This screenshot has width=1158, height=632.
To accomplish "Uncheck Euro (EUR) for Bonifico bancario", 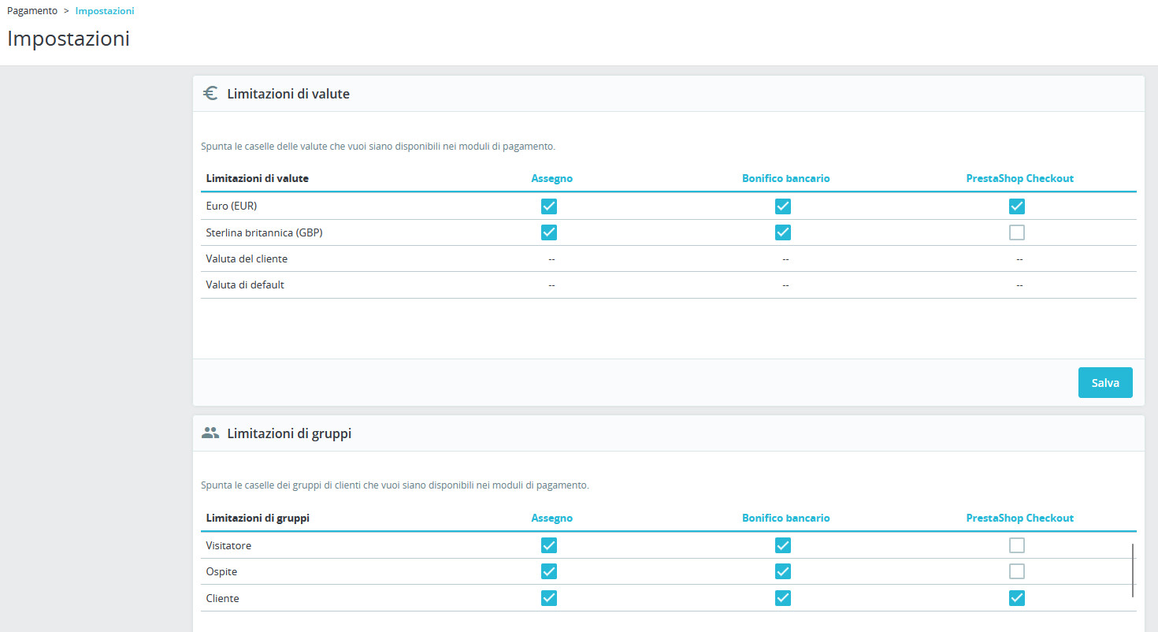I will [x=782, y=206].
